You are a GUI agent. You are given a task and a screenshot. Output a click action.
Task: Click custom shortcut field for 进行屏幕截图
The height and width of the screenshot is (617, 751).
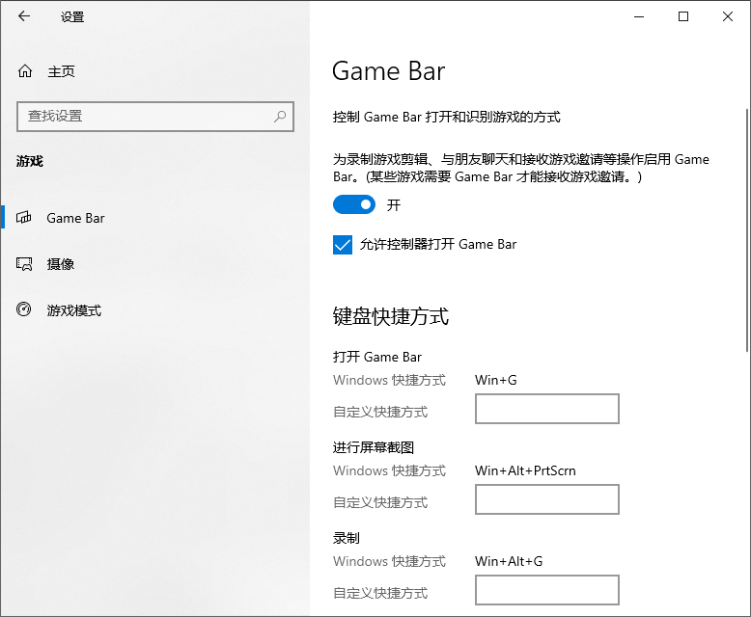[547, 499]
